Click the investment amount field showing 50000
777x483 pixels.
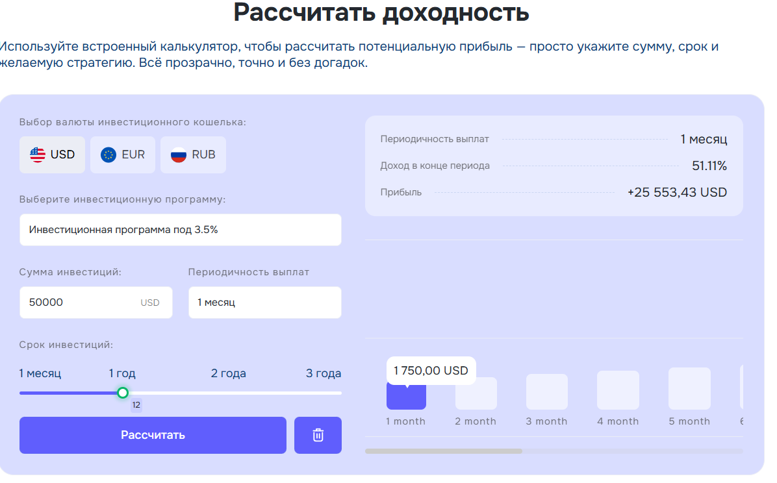[x=96, y=302]
